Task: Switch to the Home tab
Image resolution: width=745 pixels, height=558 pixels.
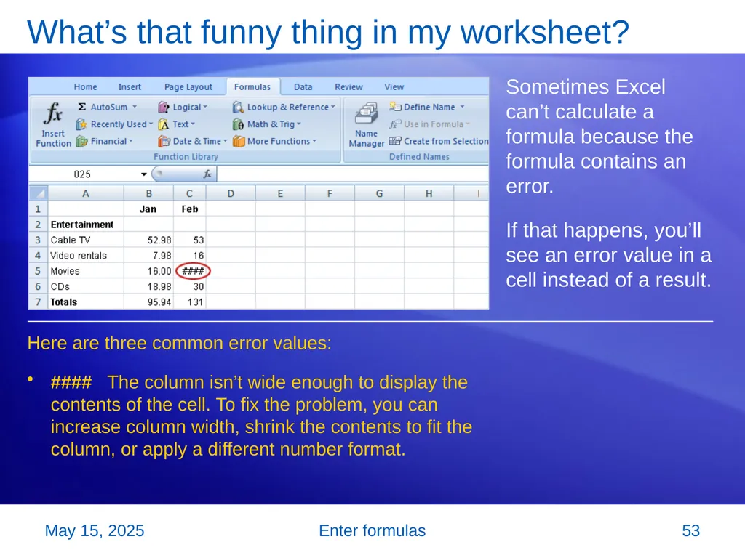Action: pyautogui.click(x=86, y=87)
